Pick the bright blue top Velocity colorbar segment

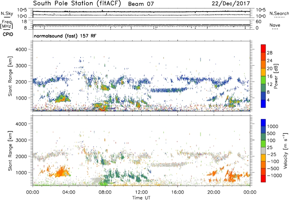click(263, 123)
